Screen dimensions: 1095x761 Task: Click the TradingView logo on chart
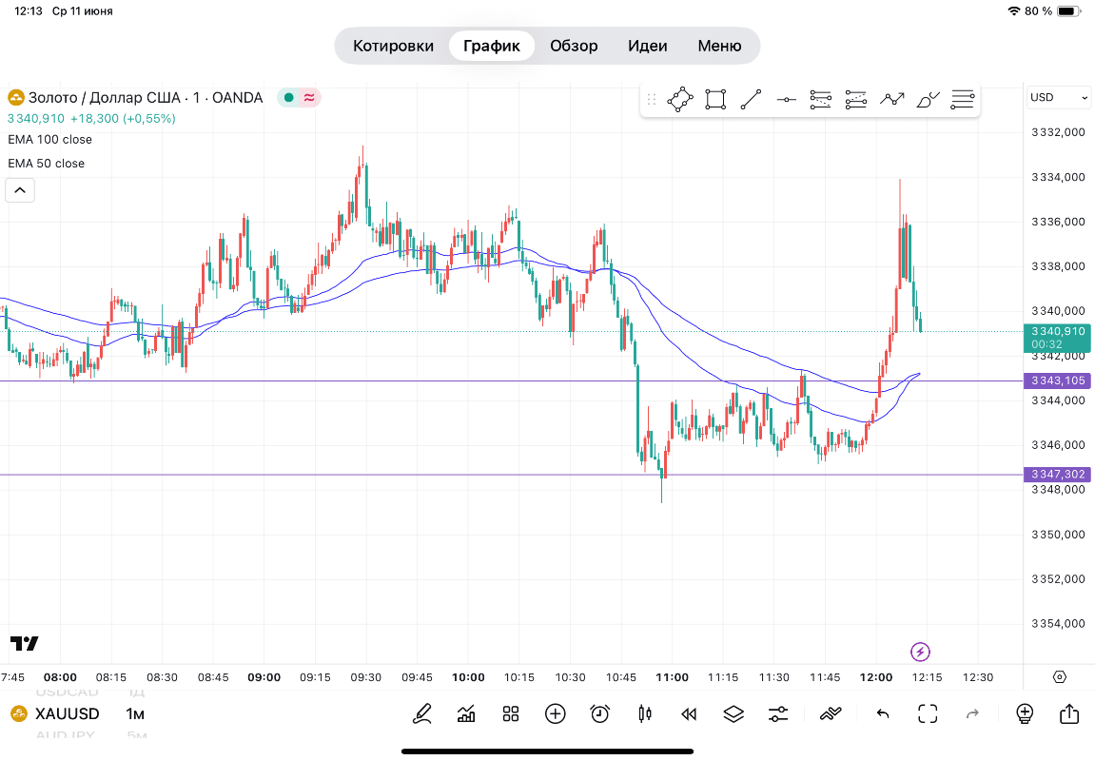pos(25,643)
